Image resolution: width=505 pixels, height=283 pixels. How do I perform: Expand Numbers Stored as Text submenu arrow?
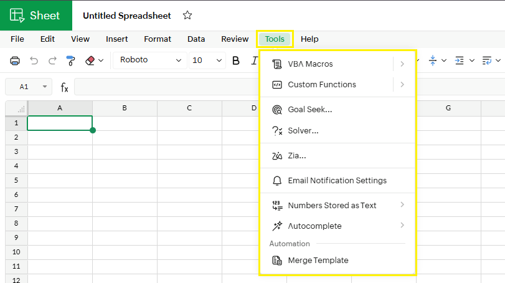coord(402,204)
